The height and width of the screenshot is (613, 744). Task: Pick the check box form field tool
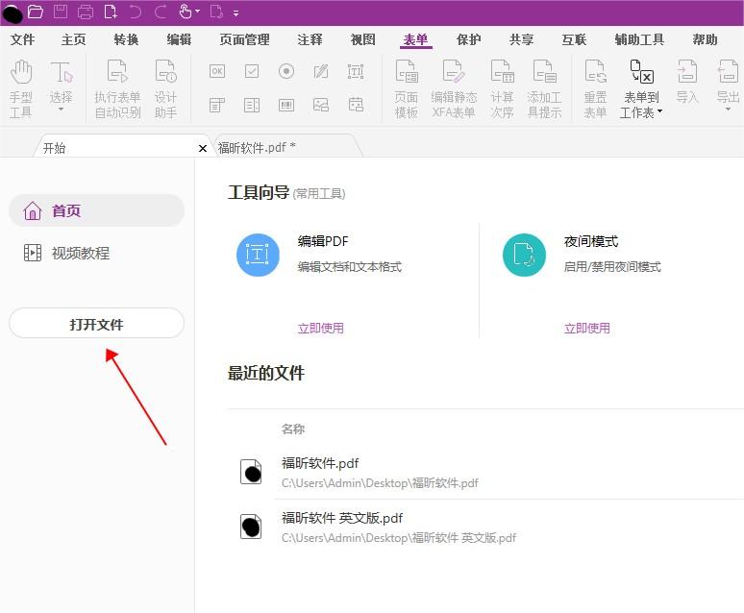tap(252, 72)
